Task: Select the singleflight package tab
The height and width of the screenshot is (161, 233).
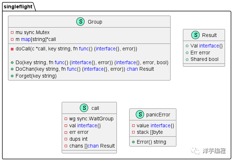Action: (18, 6)
